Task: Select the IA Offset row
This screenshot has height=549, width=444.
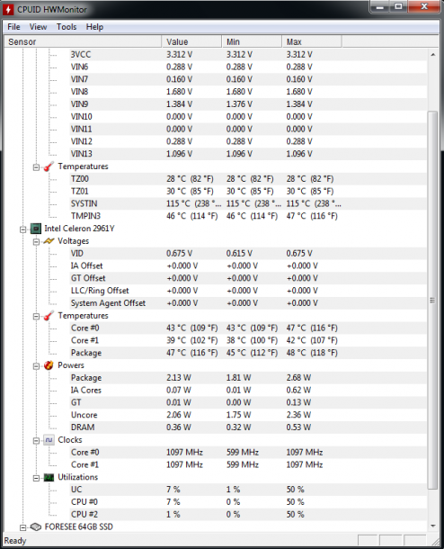Action: coord(248,266)
